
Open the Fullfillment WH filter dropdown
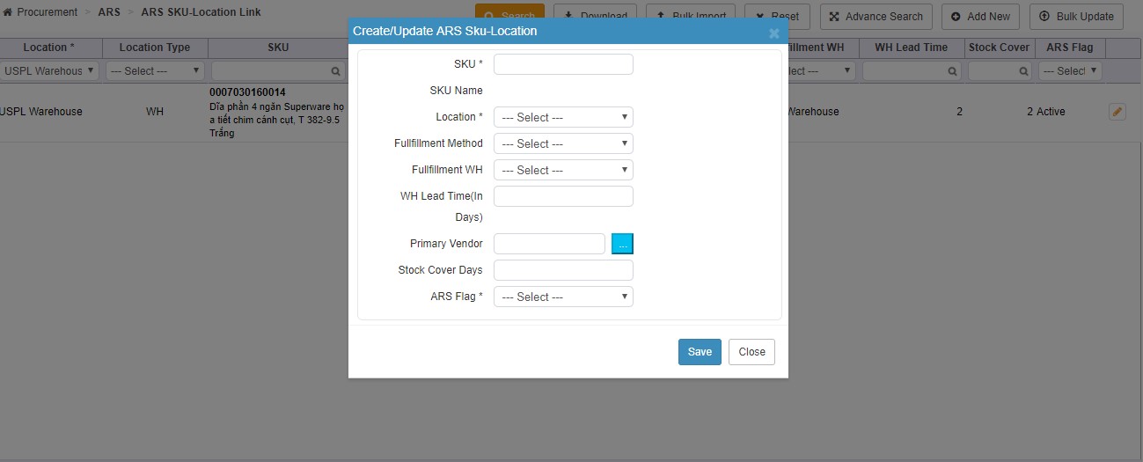pos(820,71)
